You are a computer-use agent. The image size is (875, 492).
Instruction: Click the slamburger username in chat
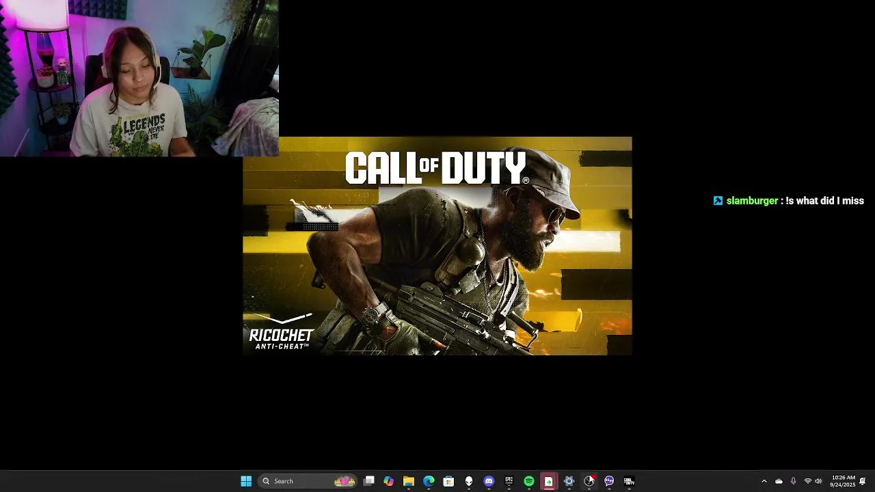coord(752,201)
